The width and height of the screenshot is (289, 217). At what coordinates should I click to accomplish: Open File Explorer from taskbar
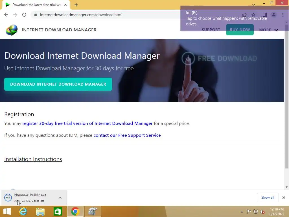(40, 211)
